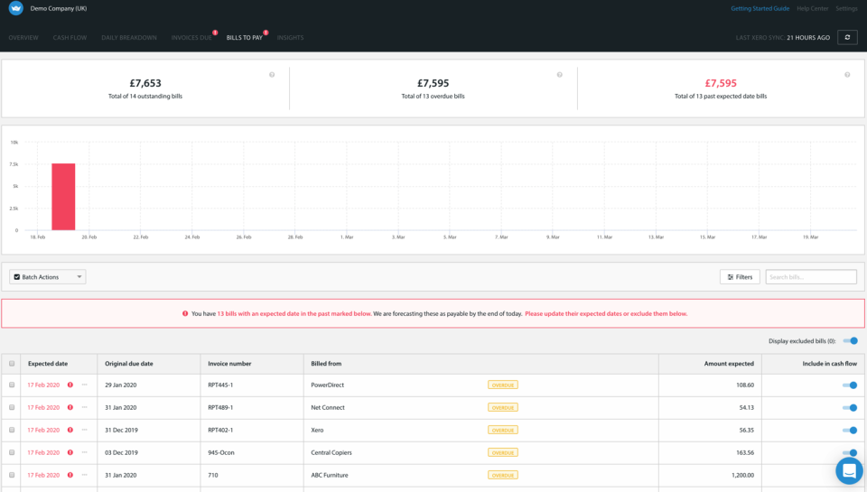Click the red bar in the bills chart
The image size is (867, 492).
pos(63,197)
